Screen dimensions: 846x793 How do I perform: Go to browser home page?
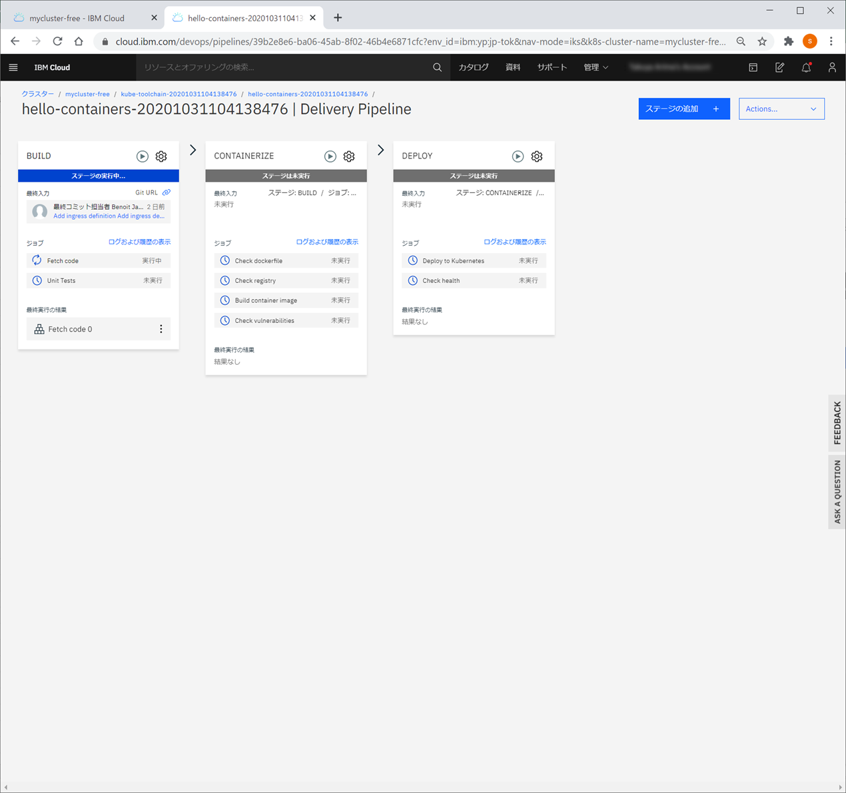pos(79,41)
